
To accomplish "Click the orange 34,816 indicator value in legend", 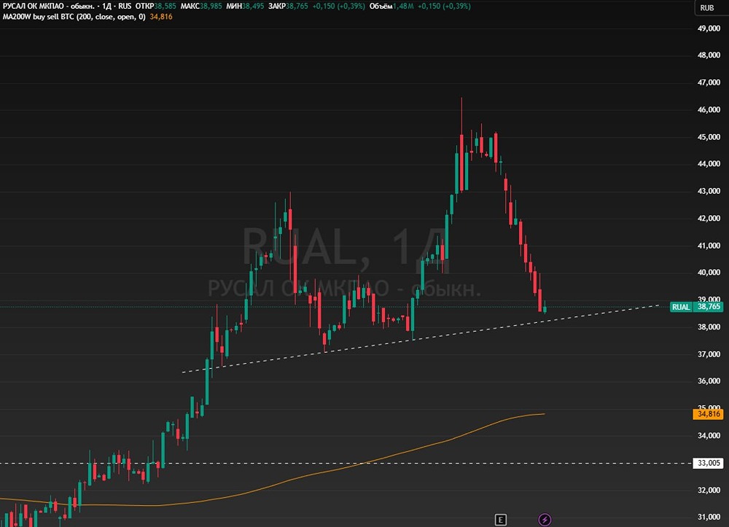I will (x=161, y=17).
